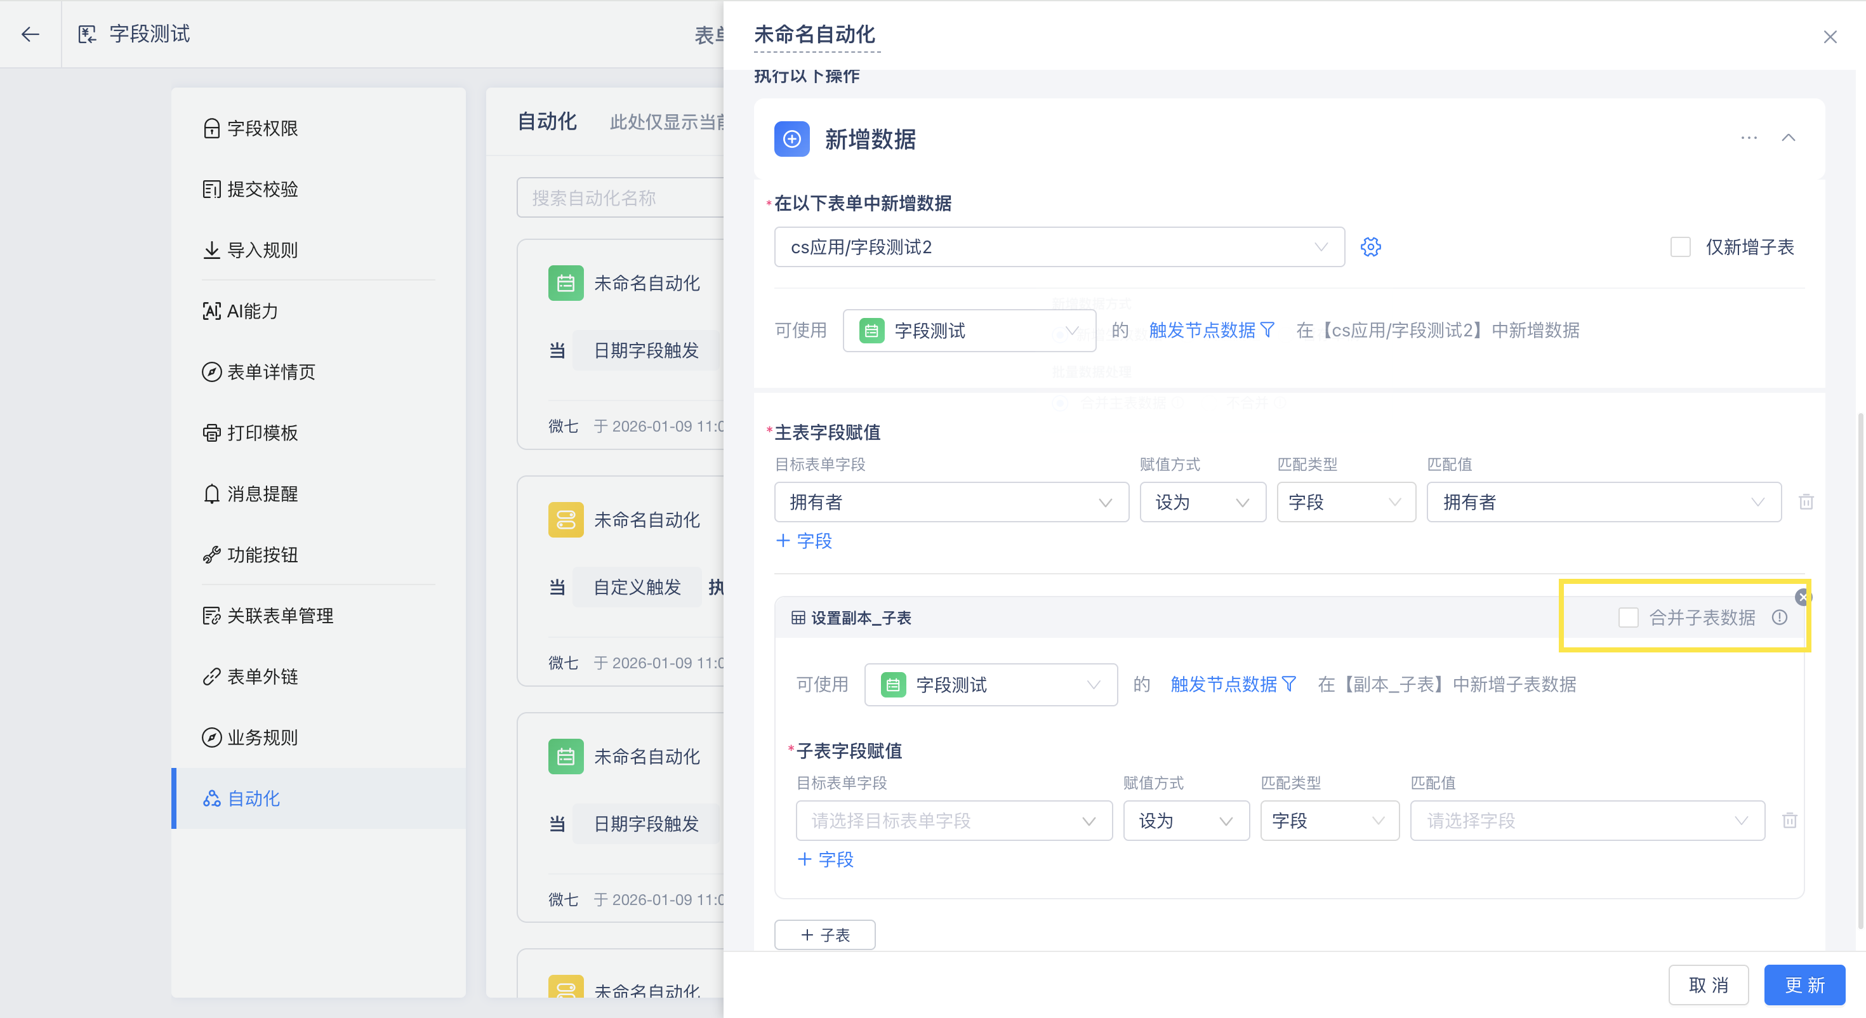The width and height of the screenshot is (1866, 1018).
Task: Open 字段权限 in sidebar
Action: 319,128
